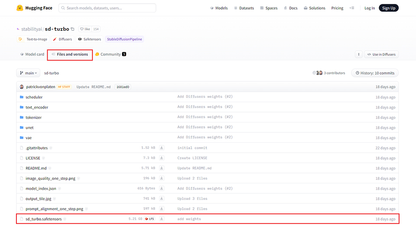Click download icon for output_tile.jpg
This screenshot has height=231, width=416.
point(162,199)
